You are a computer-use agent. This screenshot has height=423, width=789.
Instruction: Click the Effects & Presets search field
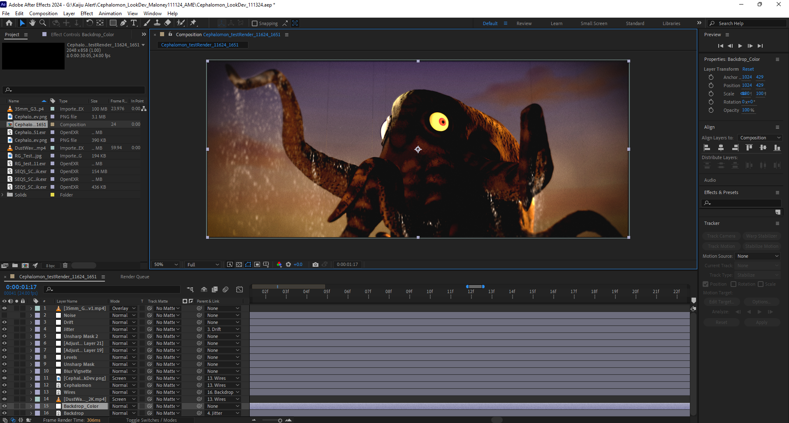[744, 203]
